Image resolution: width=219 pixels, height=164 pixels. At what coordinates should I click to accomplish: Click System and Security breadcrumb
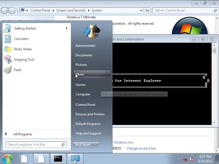(71, 10)
